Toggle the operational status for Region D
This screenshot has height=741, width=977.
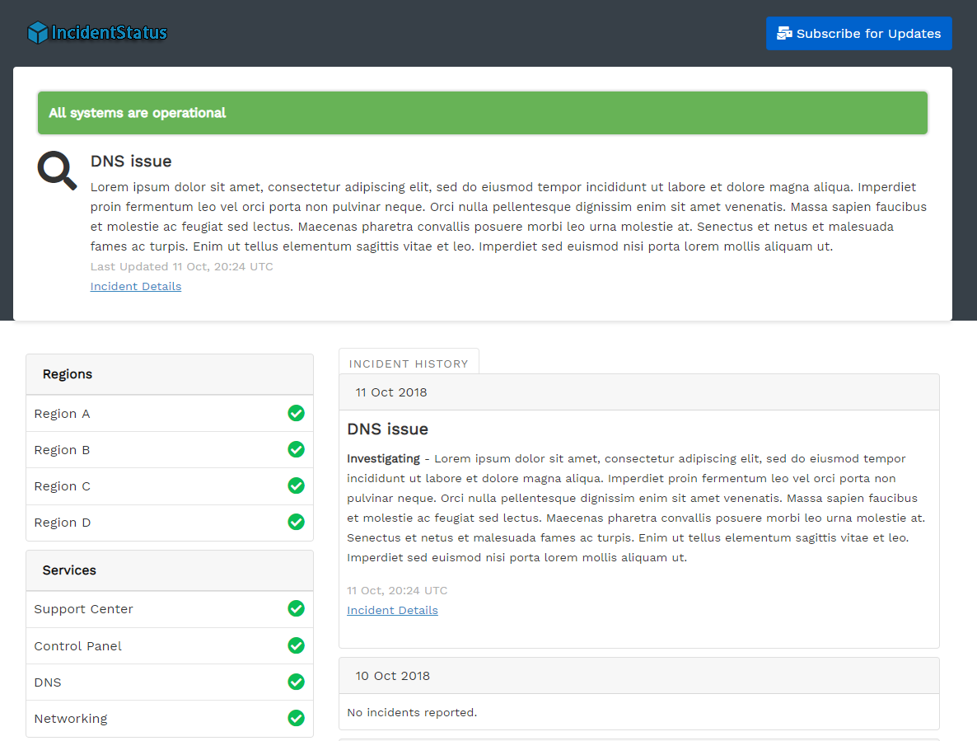coord(296,522)
